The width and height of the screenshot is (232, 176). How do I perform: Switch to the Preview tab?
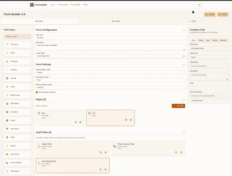(116, 21)
